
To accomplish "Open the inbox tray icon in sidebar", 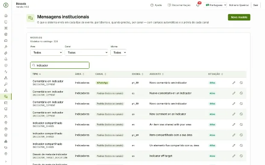I will pos(6,41).
